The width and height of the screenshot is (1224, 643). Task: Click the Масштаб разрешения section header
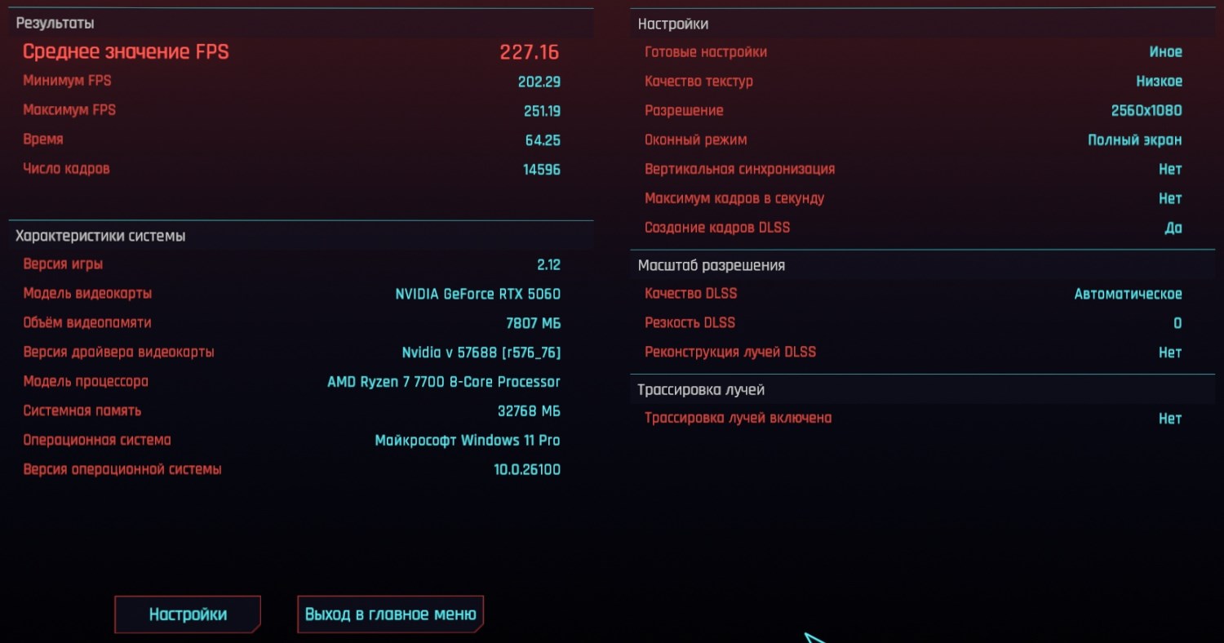712,265
